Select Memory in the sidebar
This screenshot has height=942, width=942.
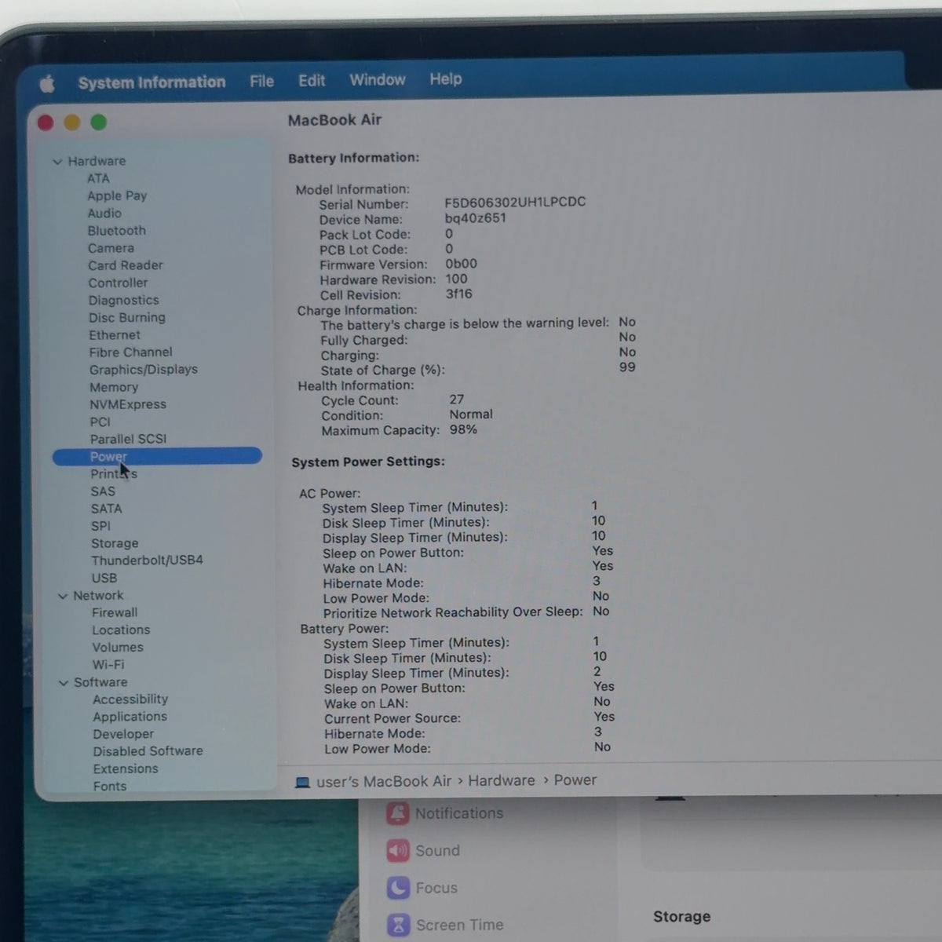coord(114,387)
